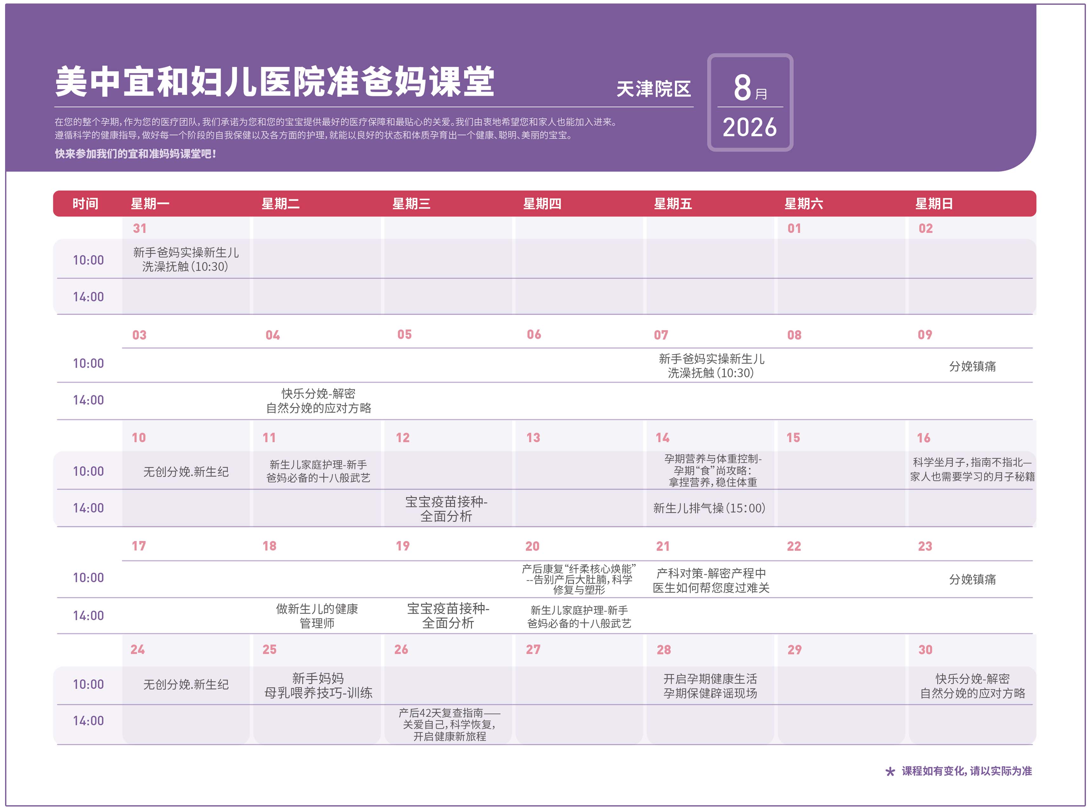Click the line "快来参加我们的宜和准妈妈课堂吧!"

pyautogui.click(x=136, y=154)
